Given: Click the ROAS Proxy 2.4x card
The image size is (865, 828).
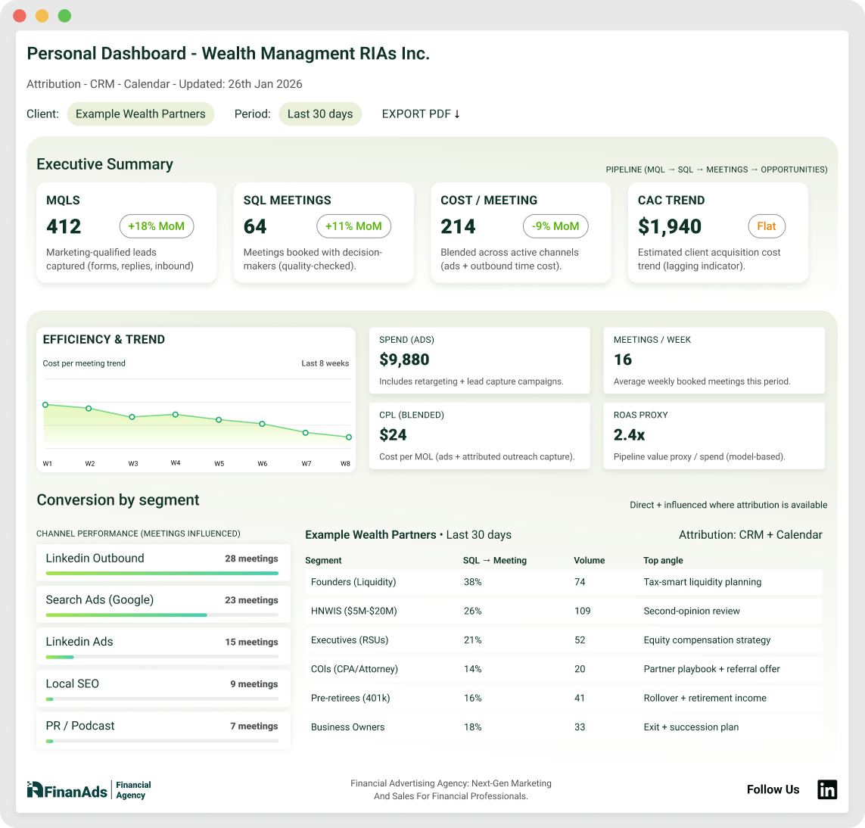Looking at the screenshot, I should 714,435.
